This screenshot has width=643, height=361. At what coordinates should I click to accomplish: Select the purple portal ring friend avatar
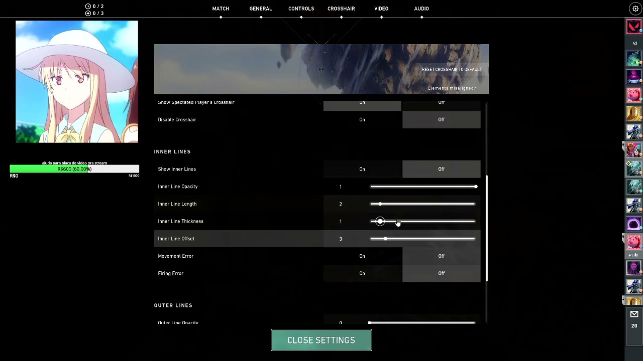pyautogui.click(x=634, y=224)
